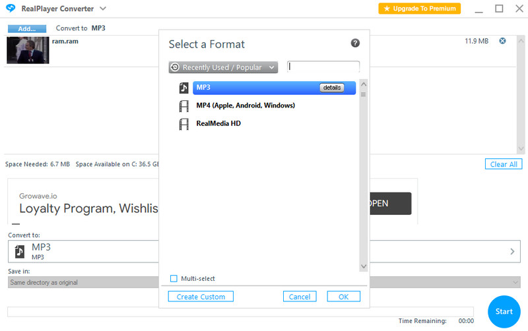This screenshot has height=331, width=528.
Task: Click the MP3 audio file icon in list
Action: (x=184, y=88)
